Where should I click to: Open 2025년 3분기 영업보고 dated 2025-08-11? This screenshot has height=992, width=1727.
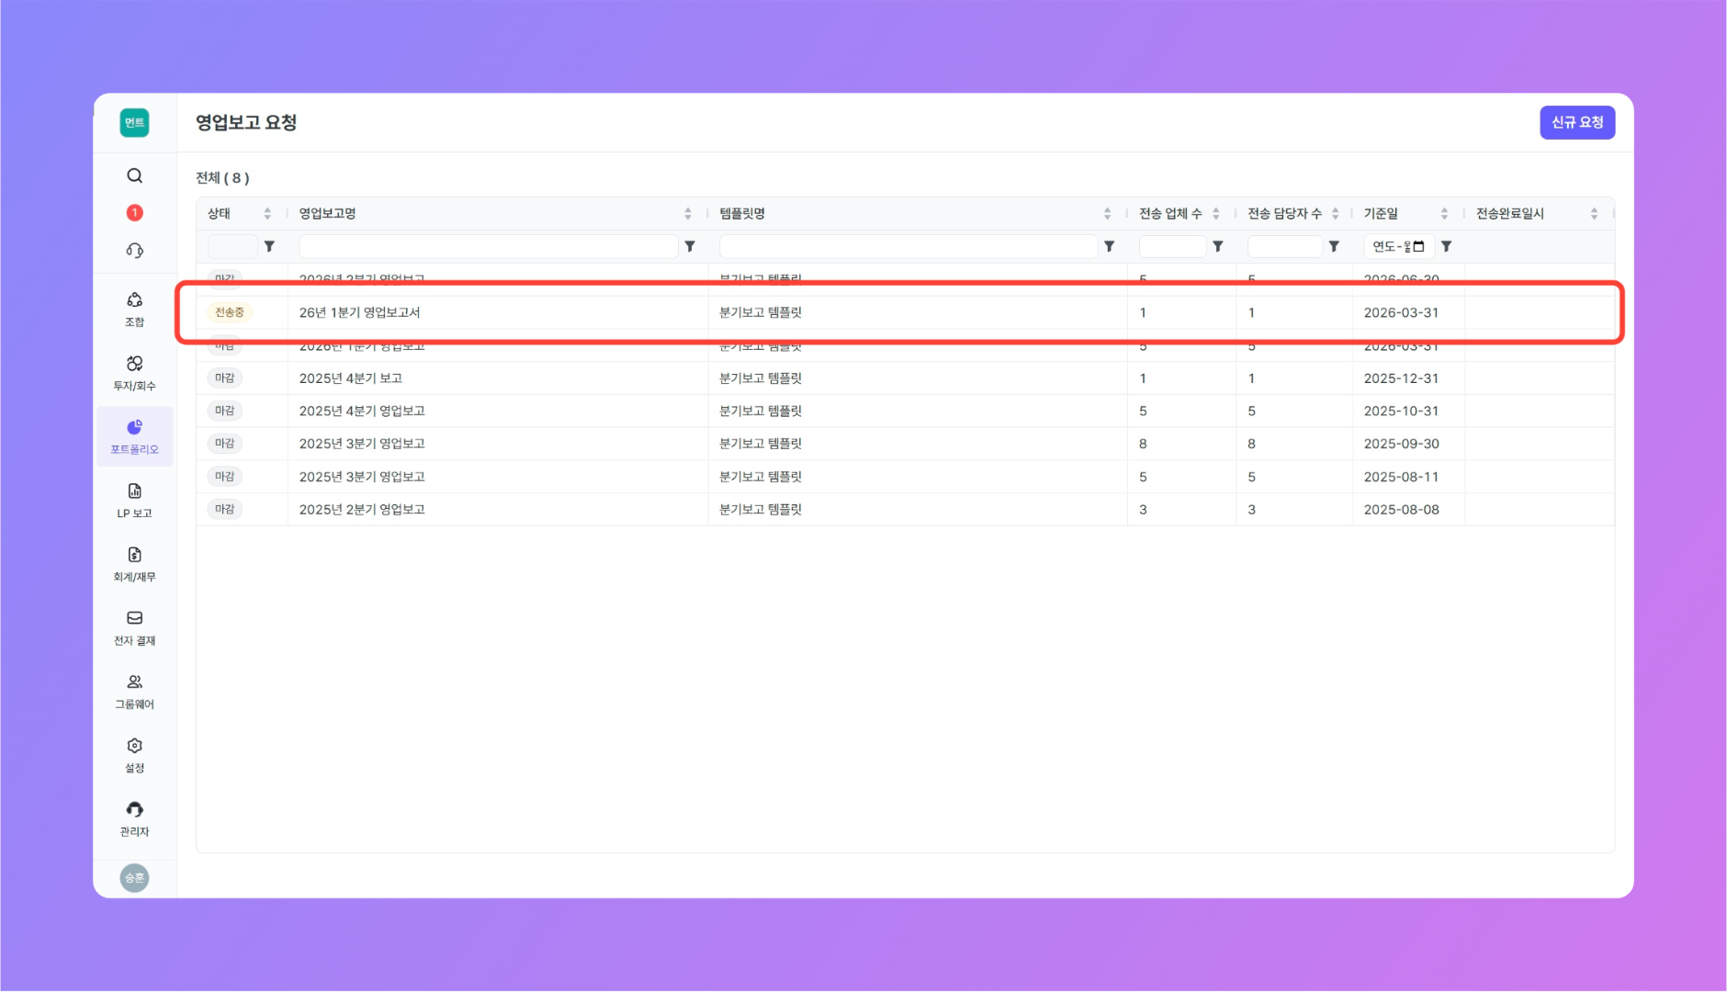362,477
